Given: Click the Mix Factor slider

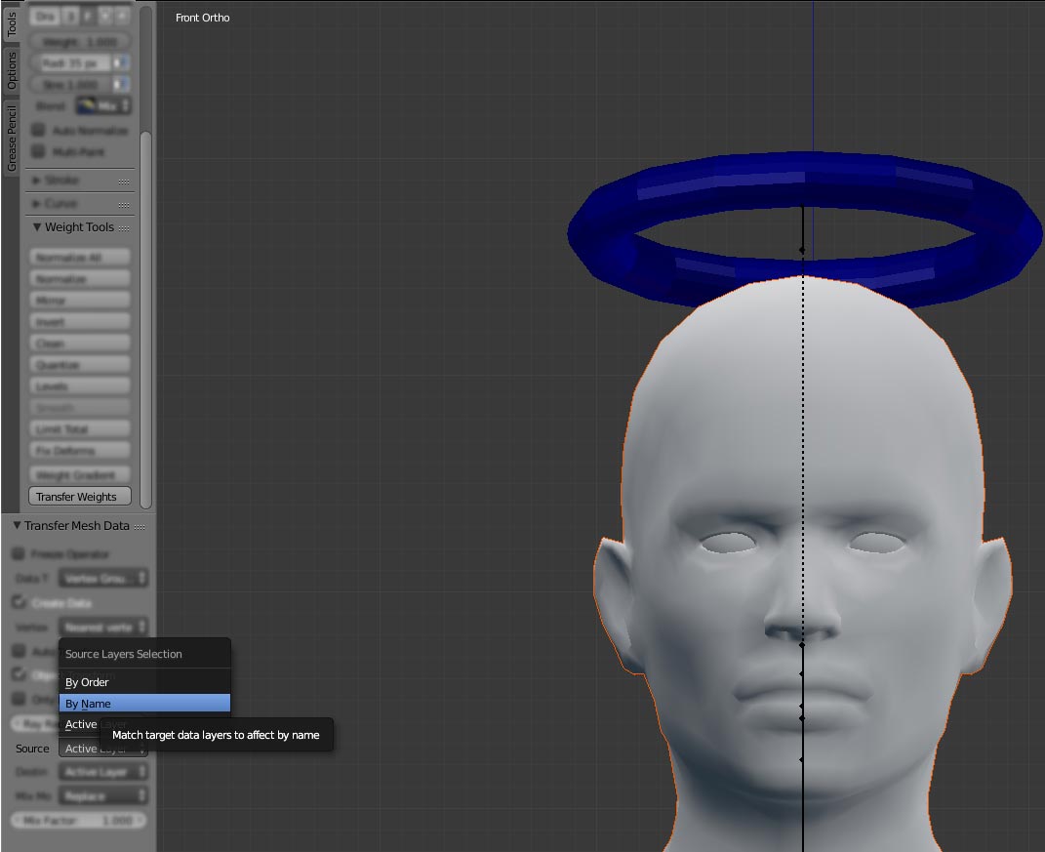Looking at the screenshot, I should (79, 820).
